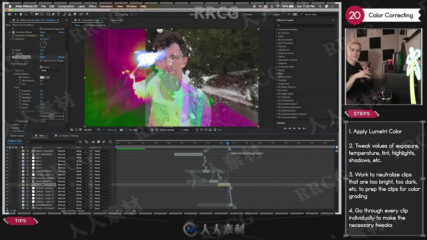The width and height of the screenshot is (427, 240).
Task: Select the Eraser tool
Action: (75, 14)
